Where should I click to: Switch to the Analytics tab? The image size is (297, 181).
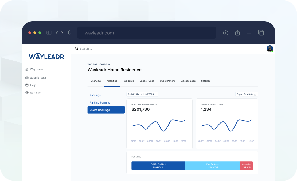coord(112,81)
